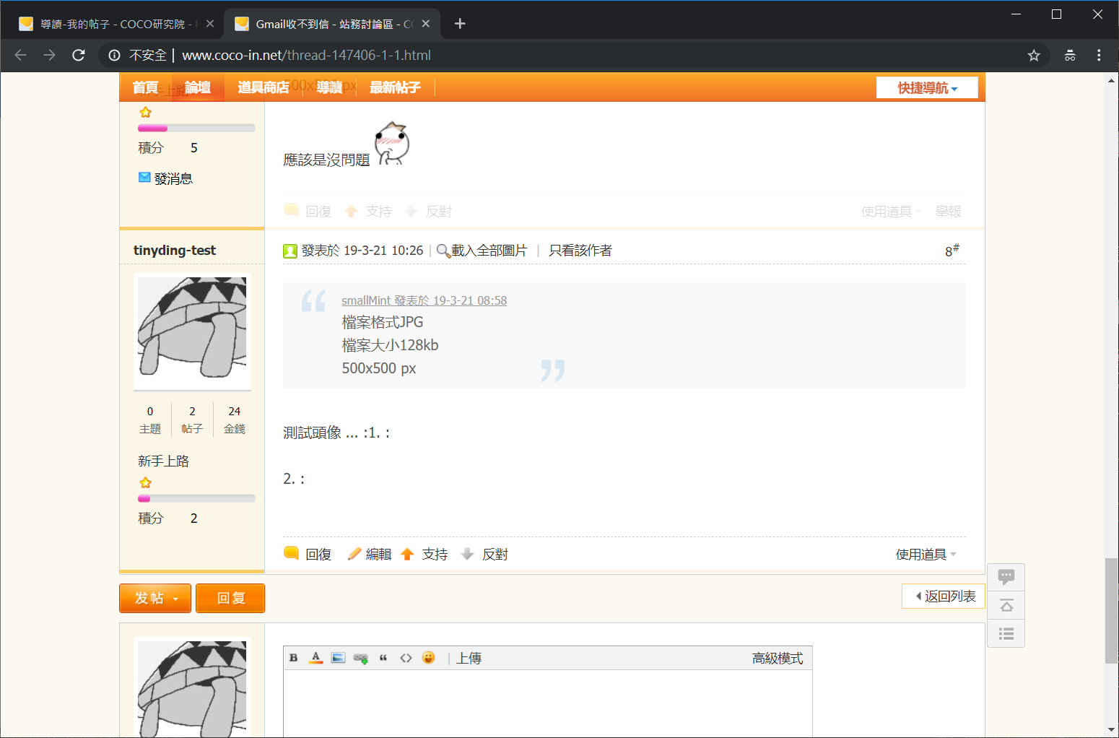
Task: Expand 使用道具 dropdown on tinyding-test post
Action: [x=926, y=554]
